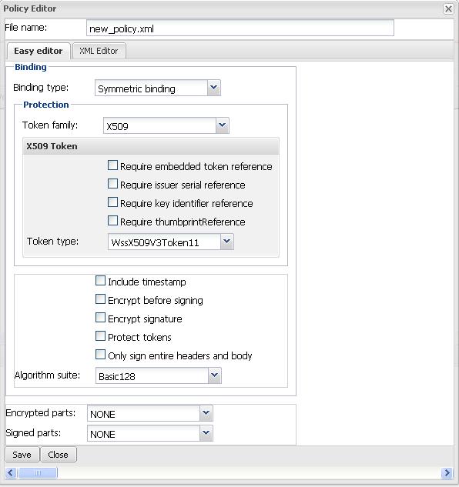Click the right scroll arrow icon

pyautogui.click(x=447, y=473)
